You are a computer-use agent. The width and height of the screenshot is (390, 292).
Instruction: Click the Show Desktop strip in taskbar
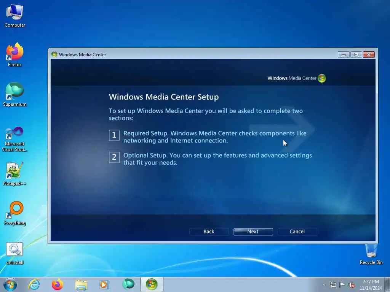click(x=387, y=284)
